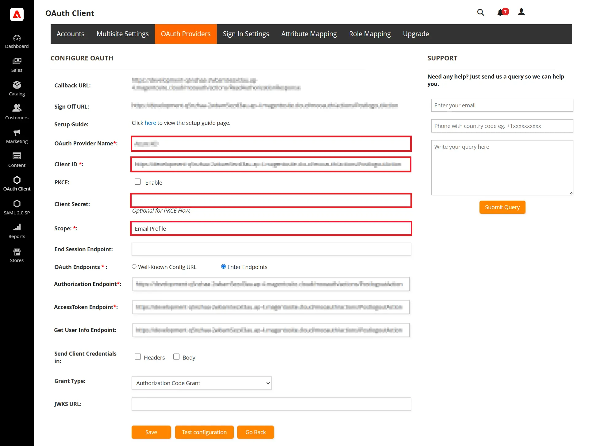Open the SAML 2.0 SP sidebar item
This screenshot has height=446, width=589.
(x=17, y=208)
